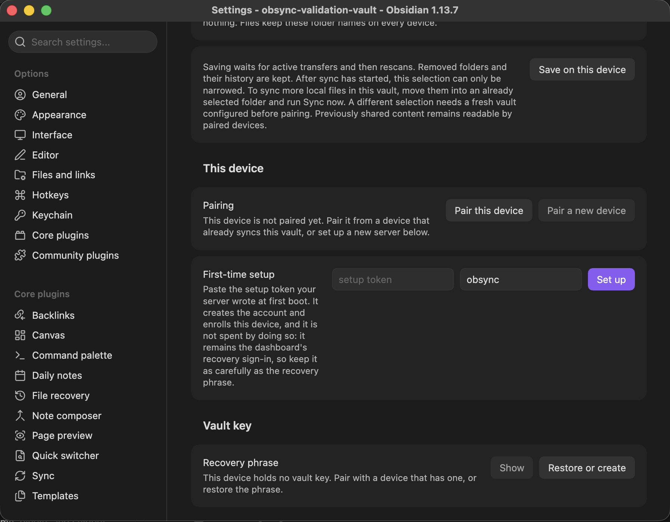Image resolution: width=670 pixels, height=522 pixels.
Task: Click the General settings user icon
Action: coord(20,95)
